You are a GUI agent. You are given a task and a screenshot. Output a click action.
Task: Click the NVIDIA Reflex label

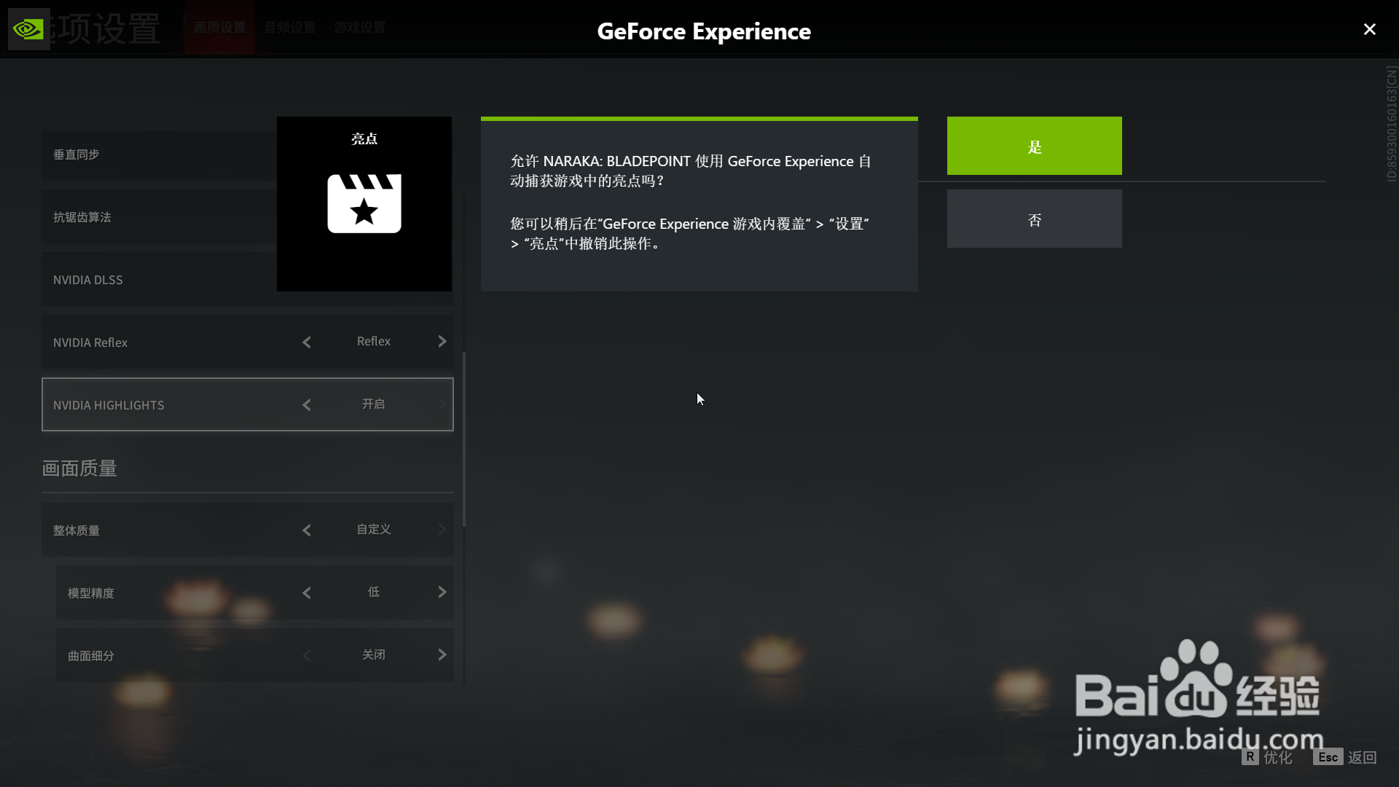coord(90,342)
